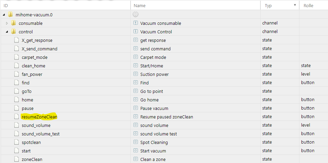Collapse the mihome-vacuum.0 tree node

(4, 15)
